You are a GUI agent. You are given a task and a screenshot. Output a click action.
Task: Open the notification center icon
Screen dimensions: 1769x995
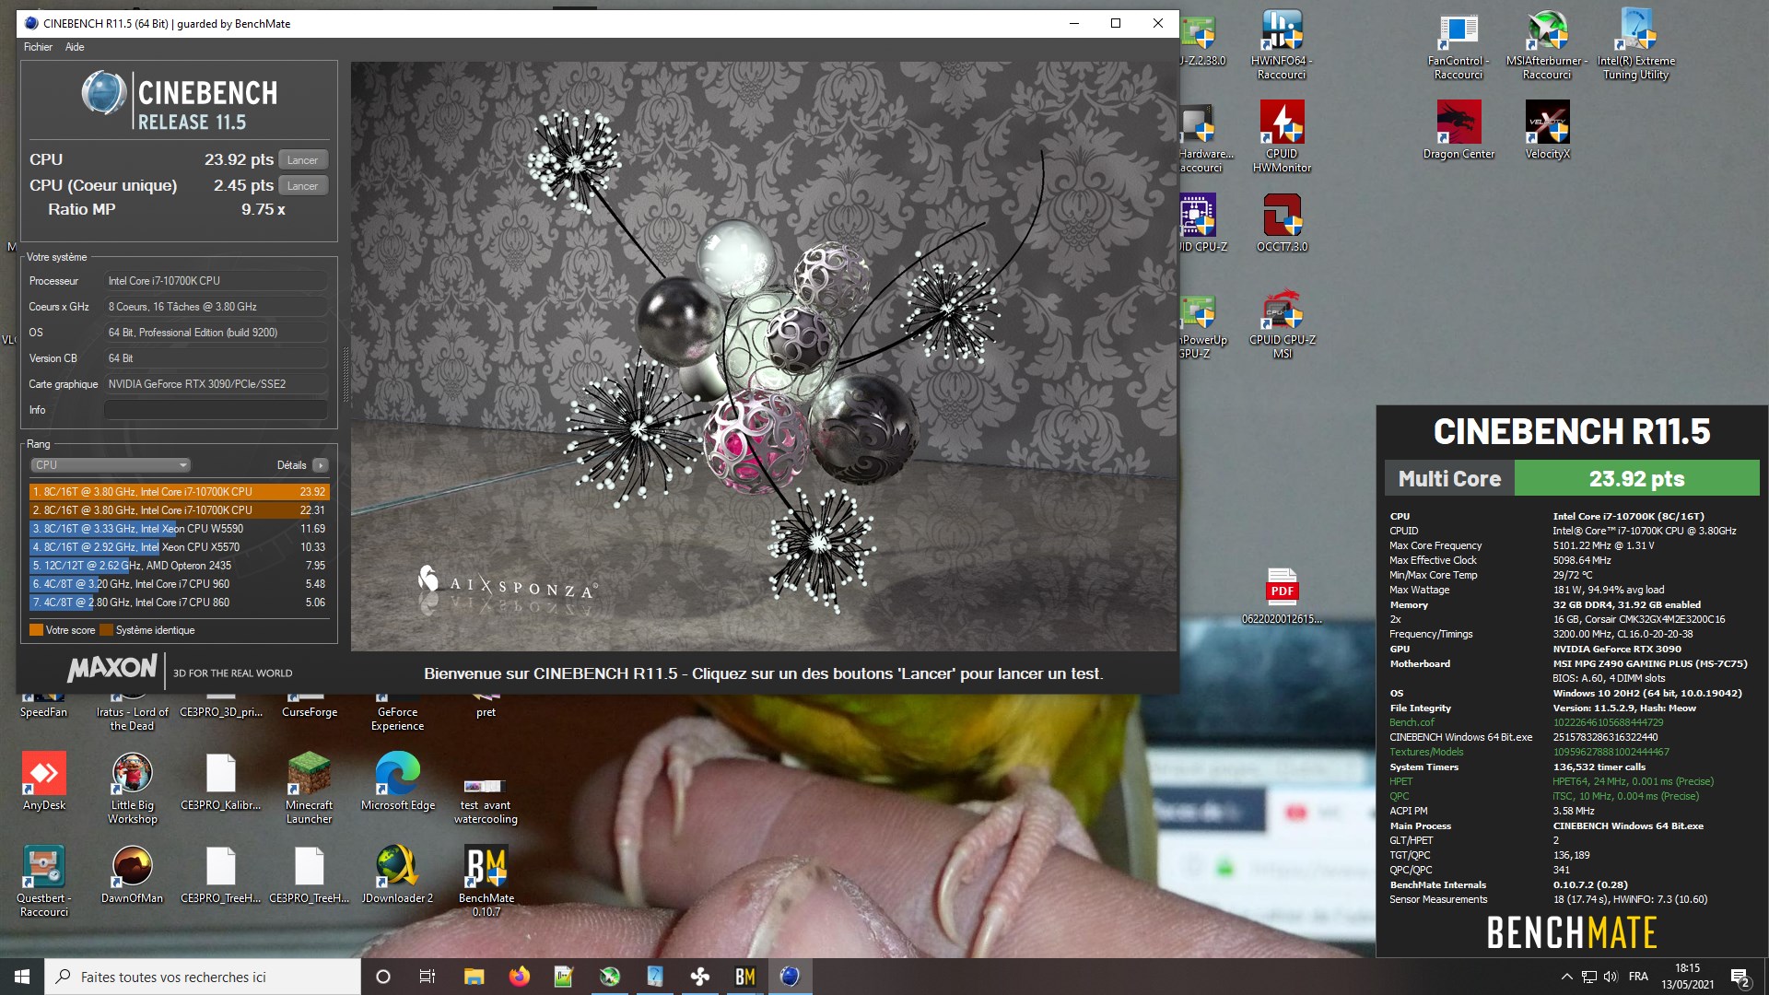tap(1740, 977)
